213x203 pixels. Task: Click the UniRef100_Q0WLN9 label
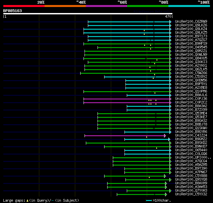click(191, 55)
